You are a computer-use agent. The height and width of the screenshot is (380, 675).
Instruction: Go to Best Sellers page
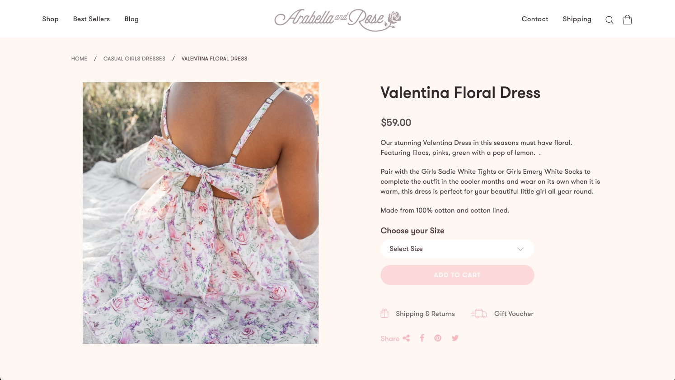91,19
